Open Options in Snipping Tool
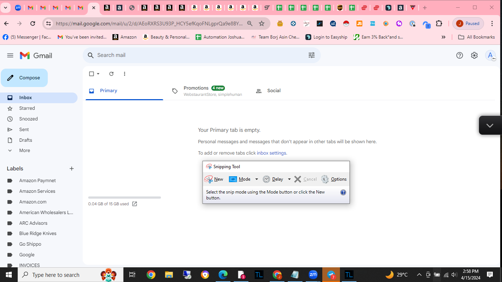Image resolution: width=502 pixels, height=282 pixels. [334, 179]
